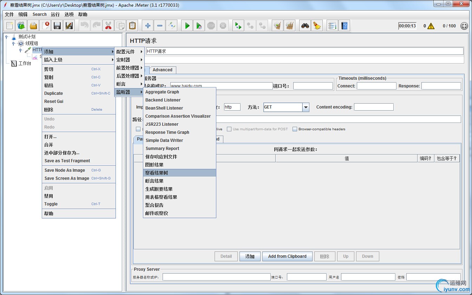This screenshot has height=295, width=472.
Task: Open the Templates toolbar icon
Action: 22,26
